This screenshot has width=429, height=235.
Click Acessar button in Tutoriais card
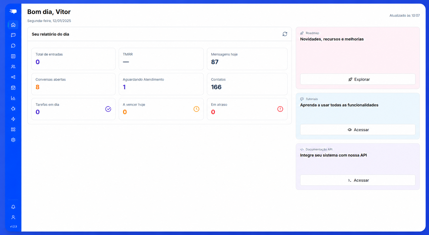click(358, 130)
